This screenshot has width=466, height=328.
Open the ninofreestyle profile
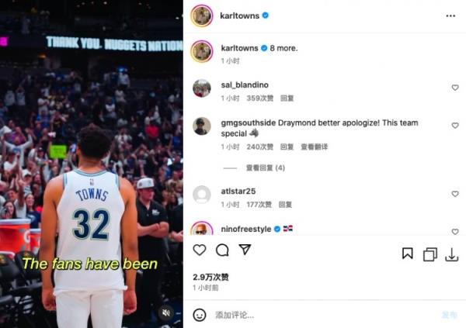(x=246, y=230)
